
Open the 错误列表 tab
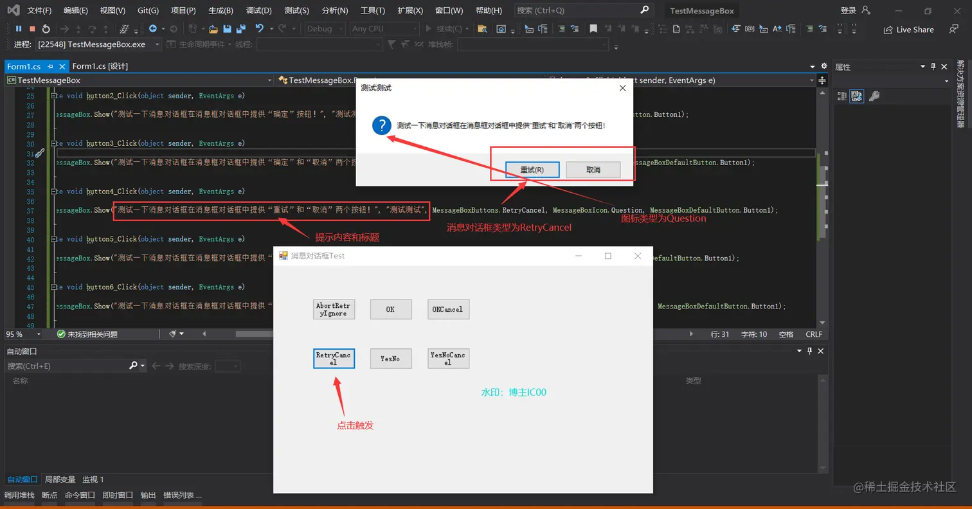pyautogui.click(x=183, y=495)
